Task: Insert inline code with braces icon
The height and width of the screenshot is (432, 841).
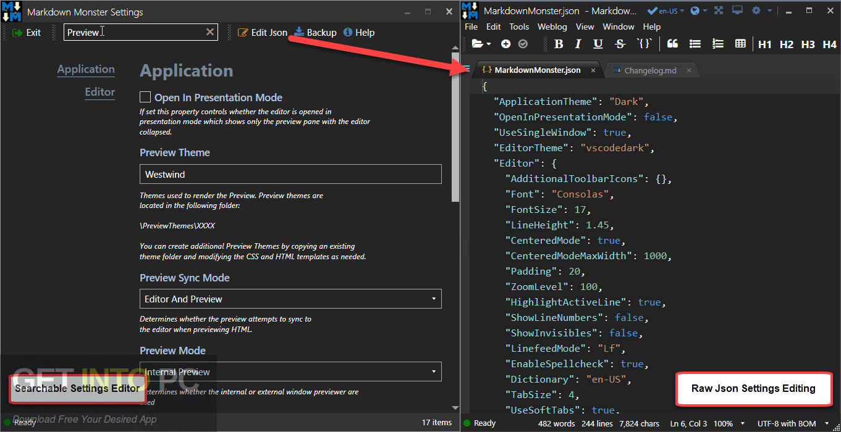Action: tap(644, 44)
